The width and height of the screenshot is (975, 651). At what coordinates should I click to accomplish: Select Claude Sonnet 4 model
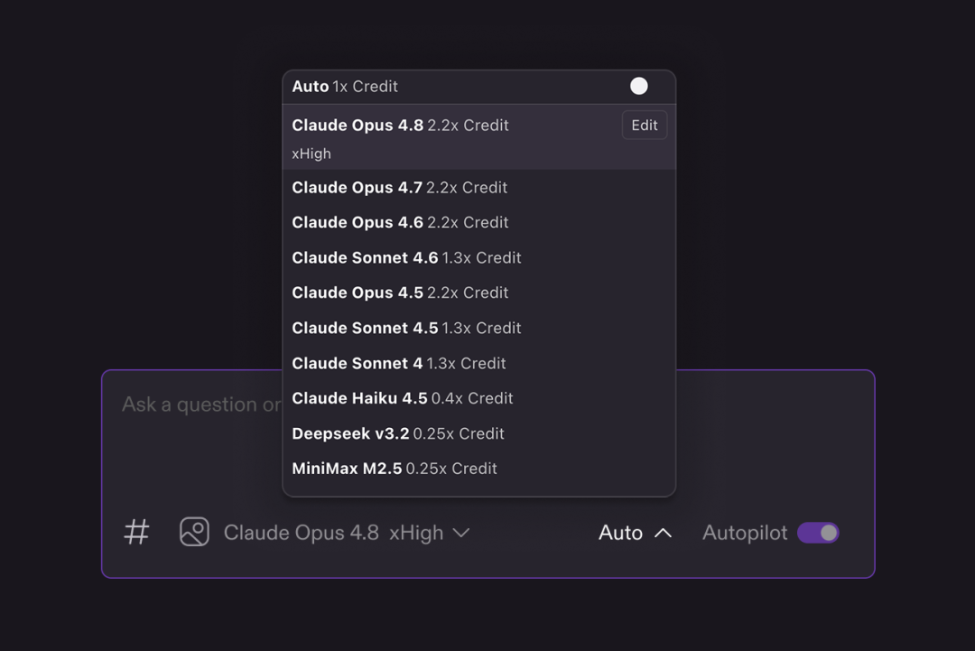tap(478, 363)
